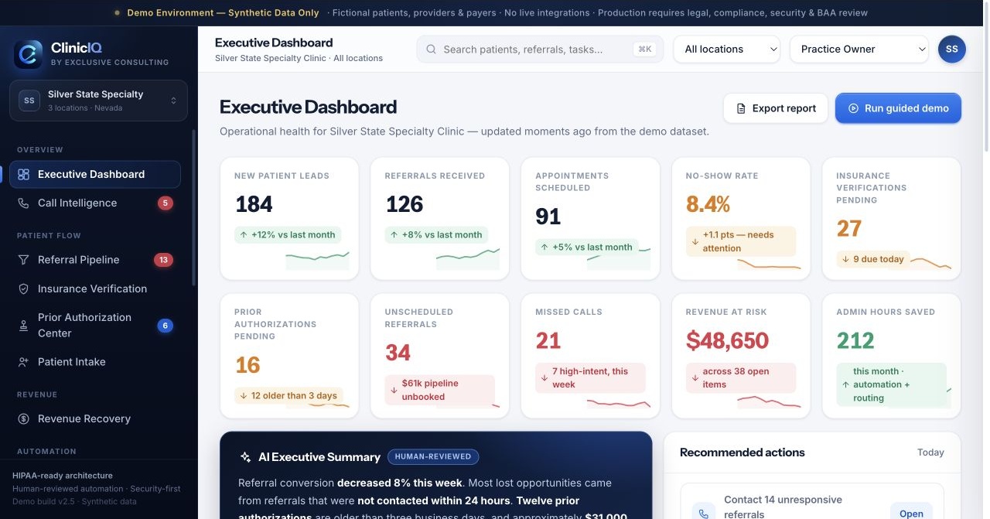
Task: Click the 7 high-intent, this week chip
Action: 590,377
